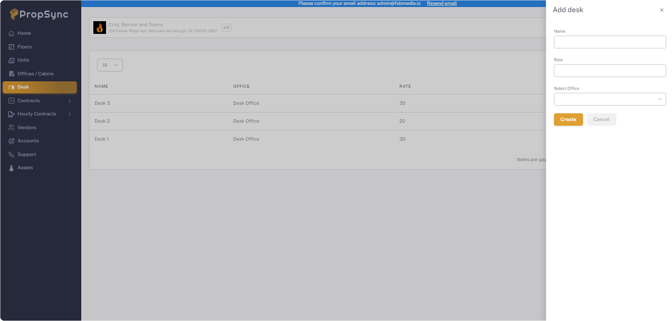
Task: Click the Vendors people icon
Action: [12, 128]
